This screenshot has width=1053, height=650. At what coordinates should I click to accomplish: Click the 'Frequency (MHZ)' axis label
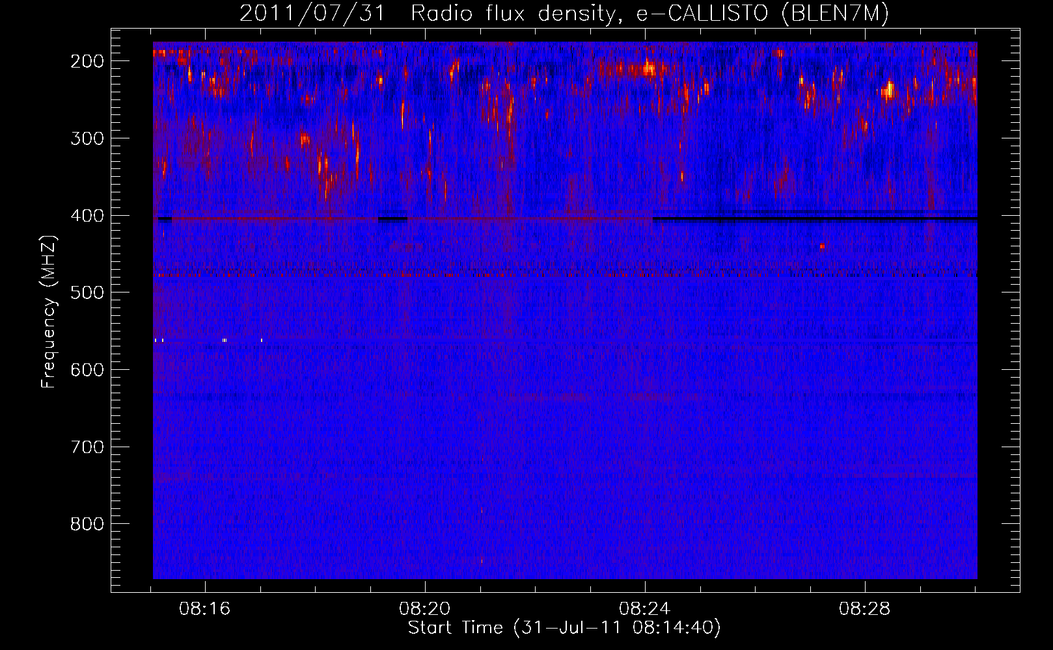[49, 311]
